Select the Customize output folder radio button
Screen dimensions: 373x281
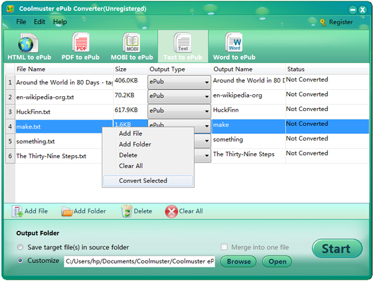point(21,261)
